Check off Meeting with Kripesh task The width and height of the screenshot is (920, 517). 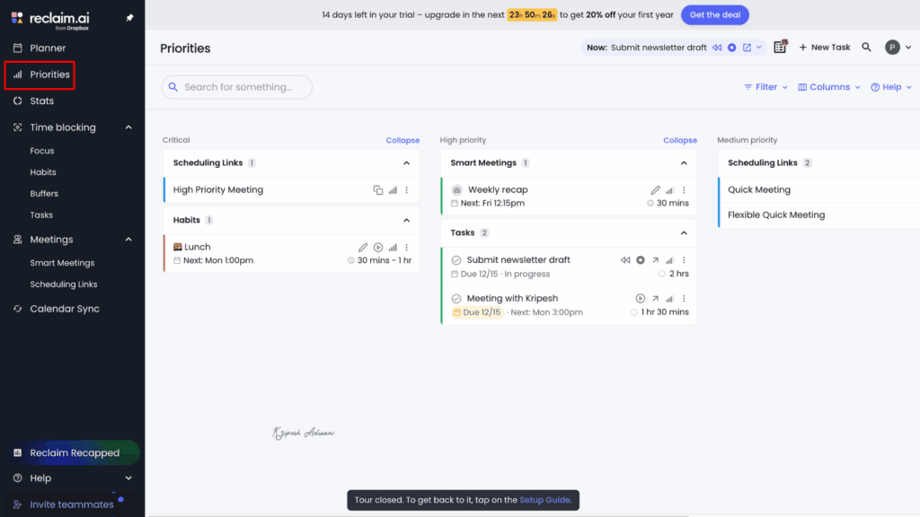pyautogui.click(x=456, y=299)
